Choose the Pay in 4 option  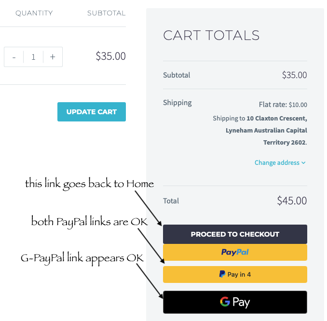coord(235,274)
